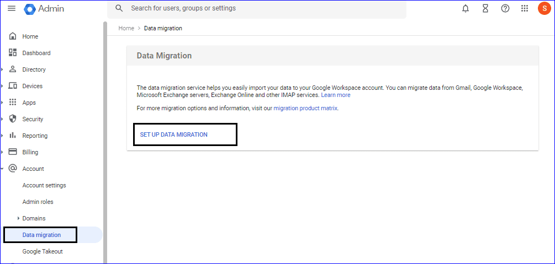Open Google Takeout in sidebar
This screenshot has width=555, height=264.
point(43,251)
